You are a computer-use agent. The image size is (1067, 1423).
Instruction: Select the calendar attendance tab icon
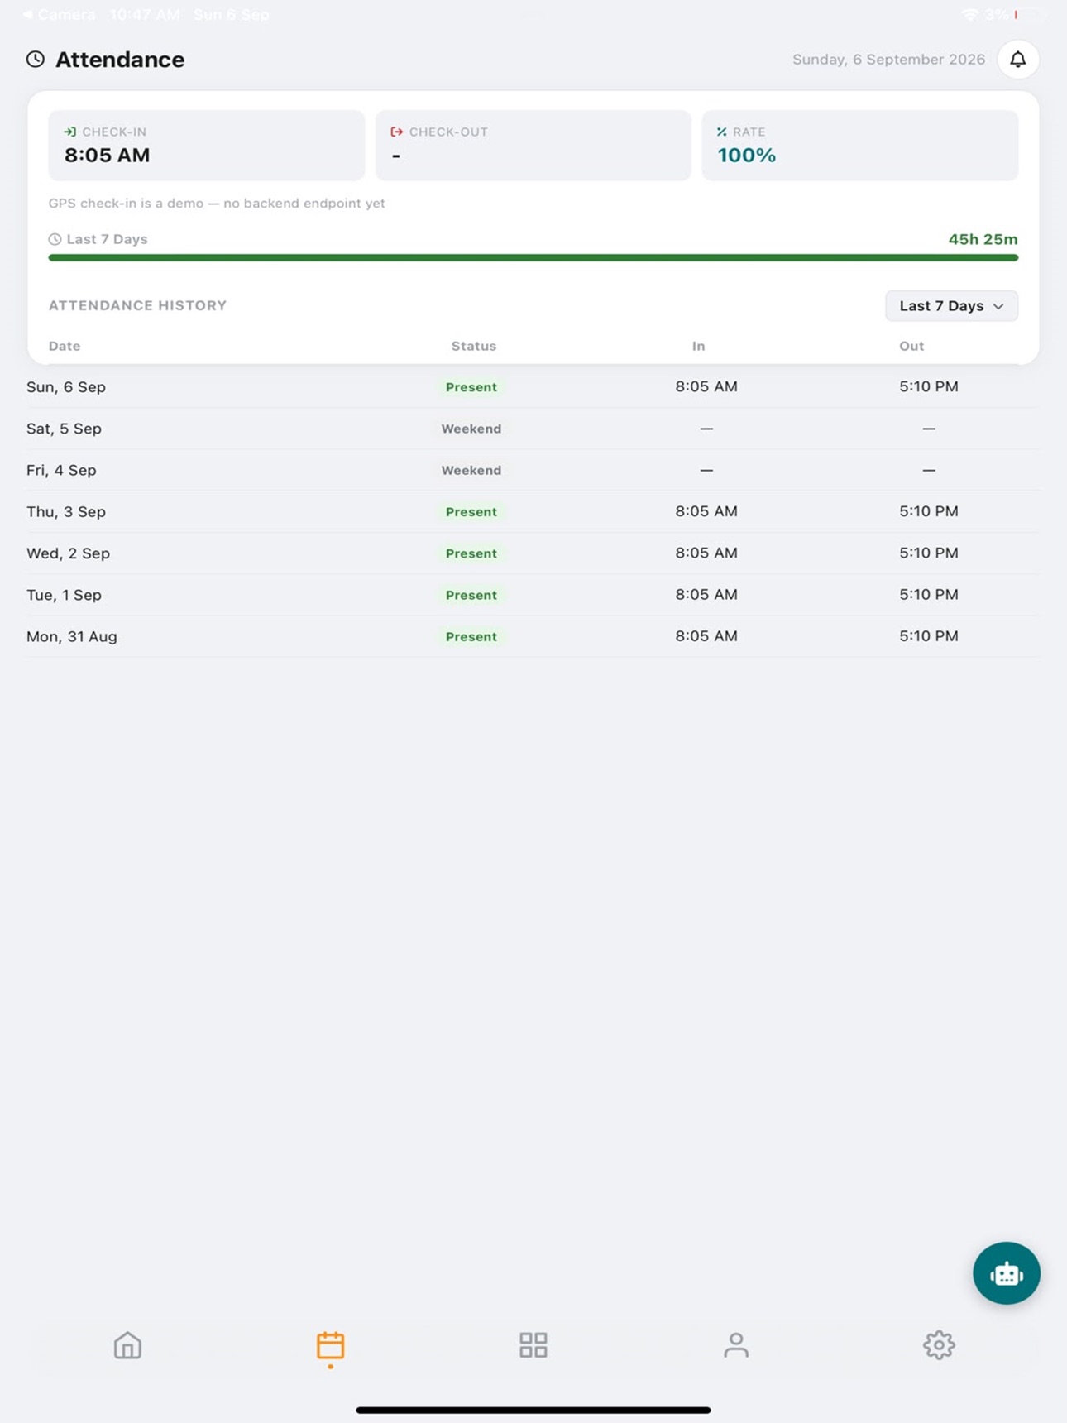(x=330, y=1346)
